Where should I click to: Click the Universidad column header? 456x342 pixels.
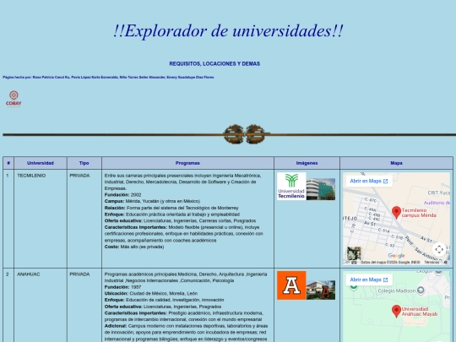point(41,163)
